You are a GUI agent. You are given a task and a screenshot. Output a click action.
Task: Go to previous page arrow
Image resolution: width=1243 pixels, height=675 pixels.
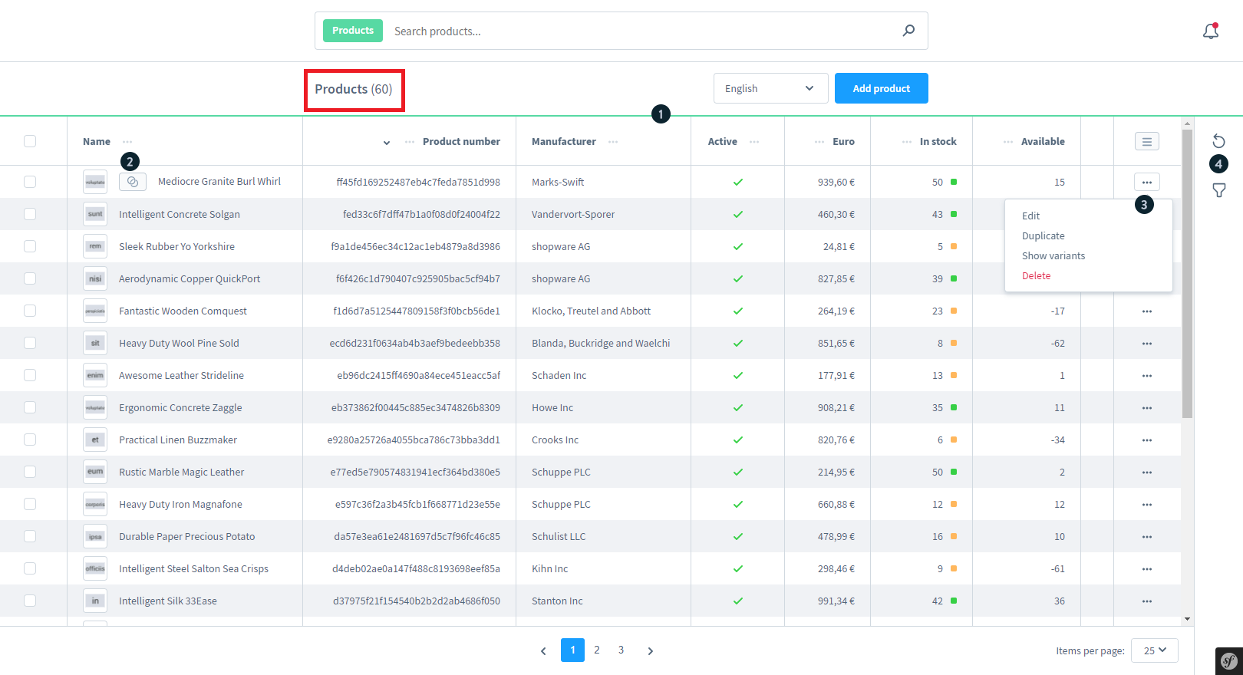coord(543,650)
